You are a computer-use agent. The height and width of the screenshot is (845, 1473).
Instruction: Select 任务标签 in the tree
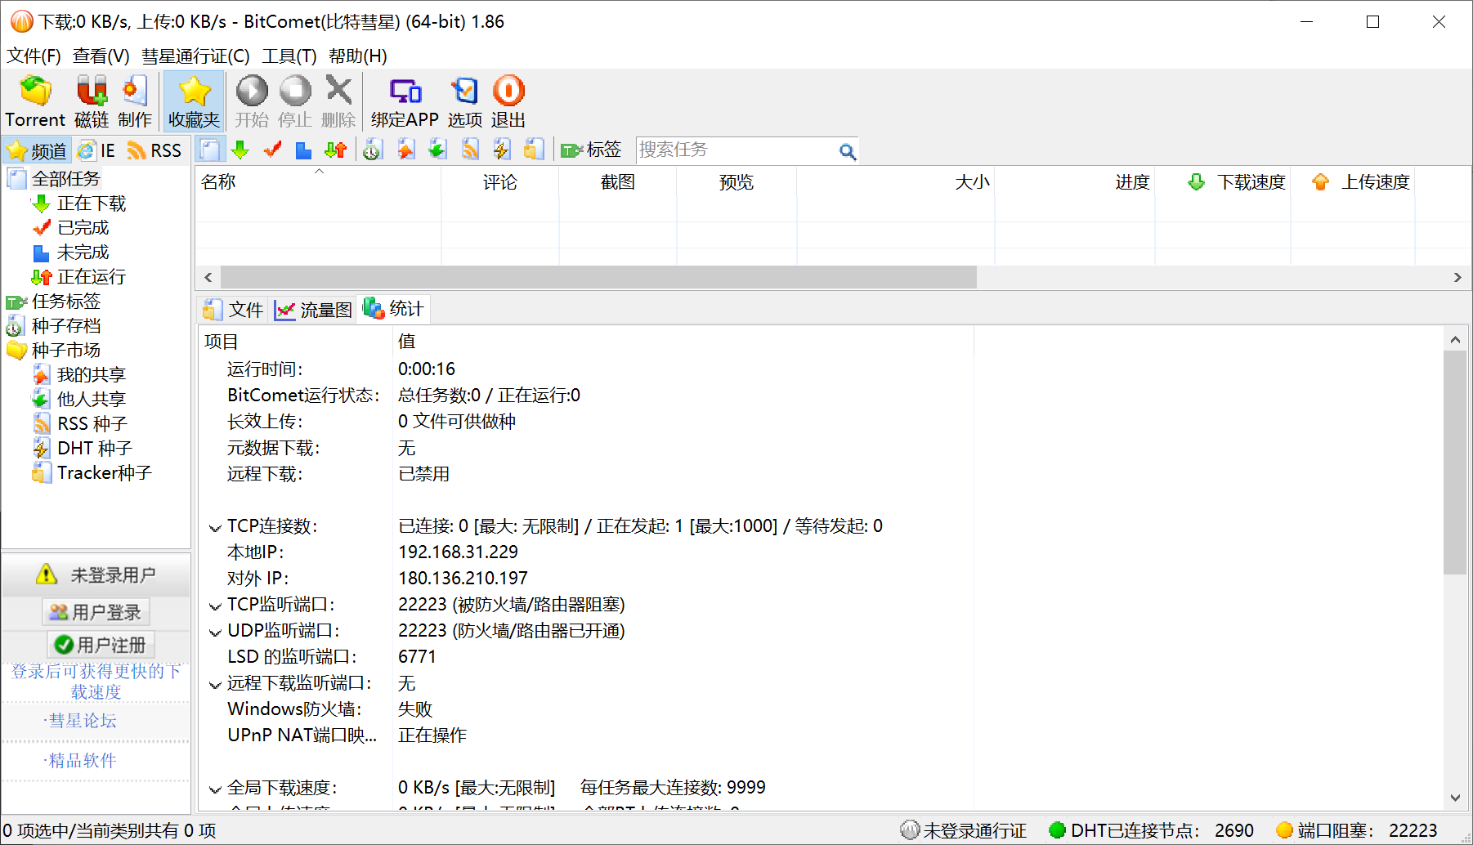65,301
